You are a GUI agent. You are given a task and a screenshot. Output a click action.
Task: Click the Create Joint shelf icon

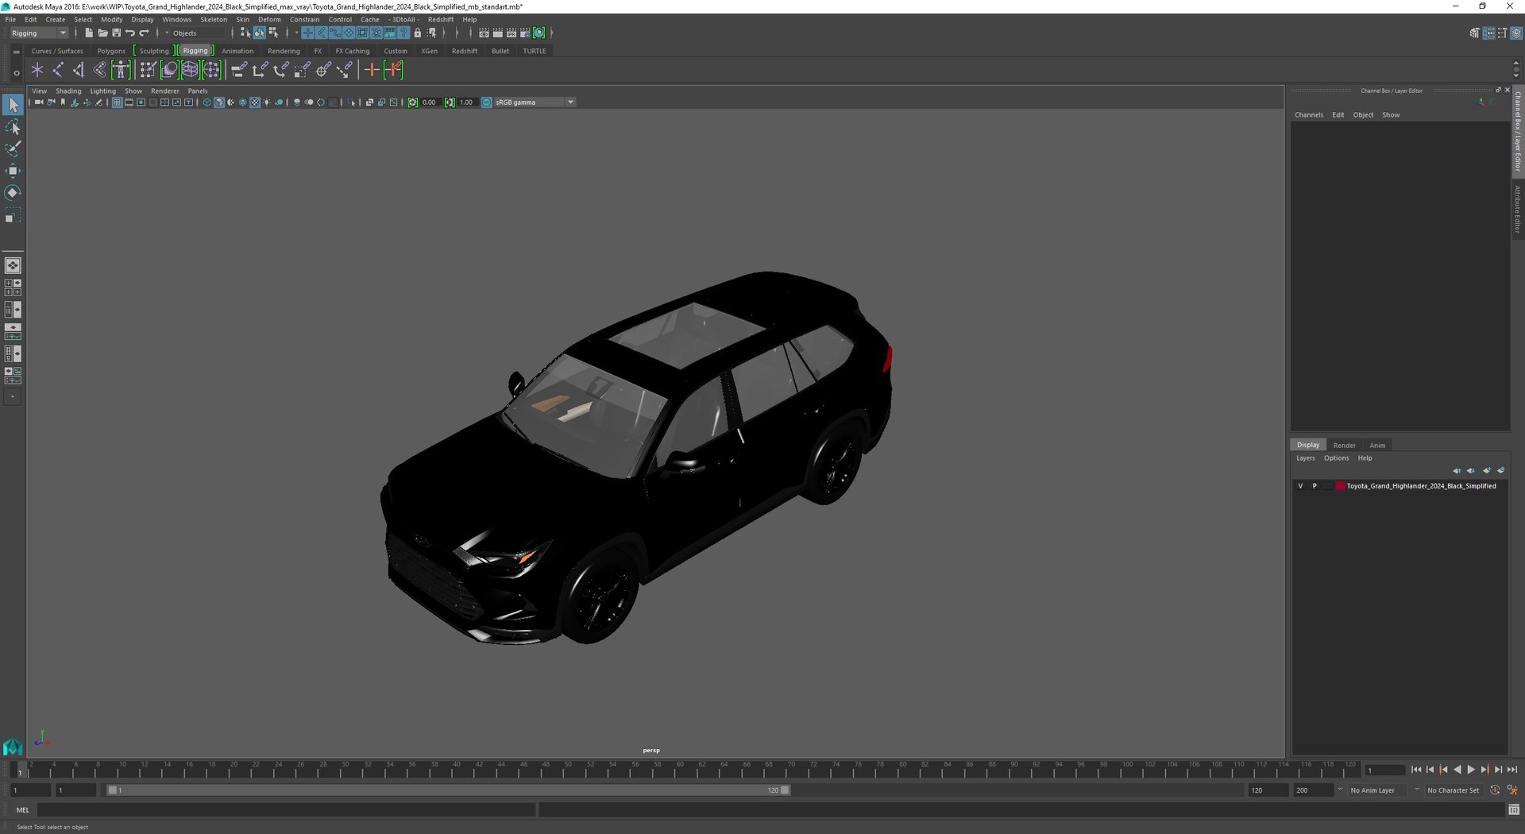(58, 70)
